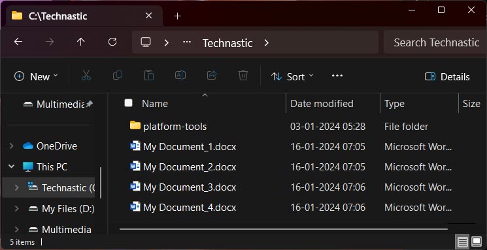The width and height of the screenshot is (487, 250).
Task: Click the Cut scissors icon
Action: 86,75
